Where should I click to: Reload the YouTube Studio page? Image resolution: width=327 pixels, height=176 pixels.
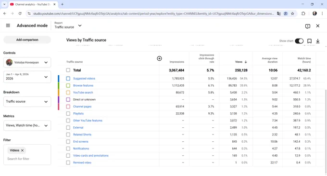20,14
